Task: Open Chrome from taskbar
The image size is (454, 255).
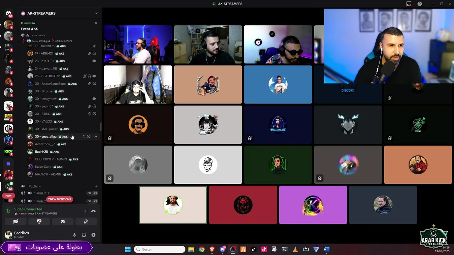Action: coord(201,249)
